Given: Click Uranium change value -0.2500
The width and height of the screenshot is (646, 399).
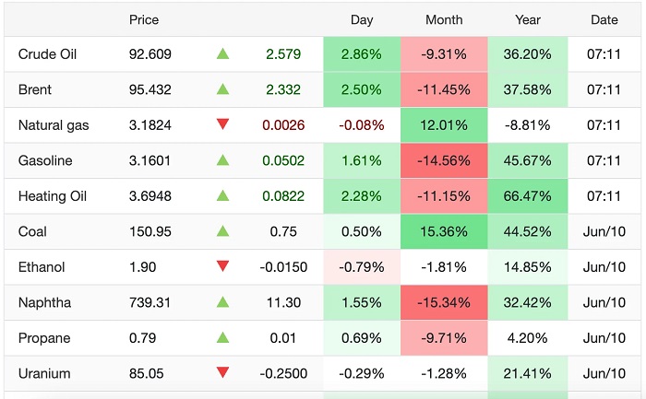Looking at the screenshot, I should coord(283,373).
